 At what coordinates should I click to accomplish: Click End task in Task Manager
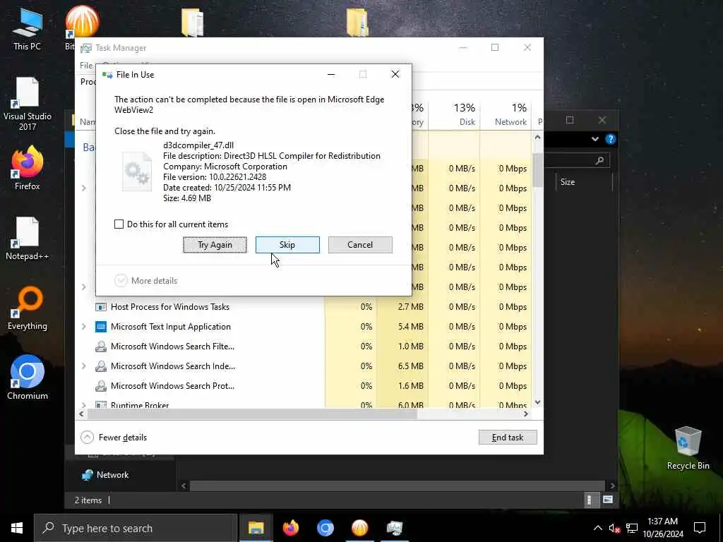508,438
